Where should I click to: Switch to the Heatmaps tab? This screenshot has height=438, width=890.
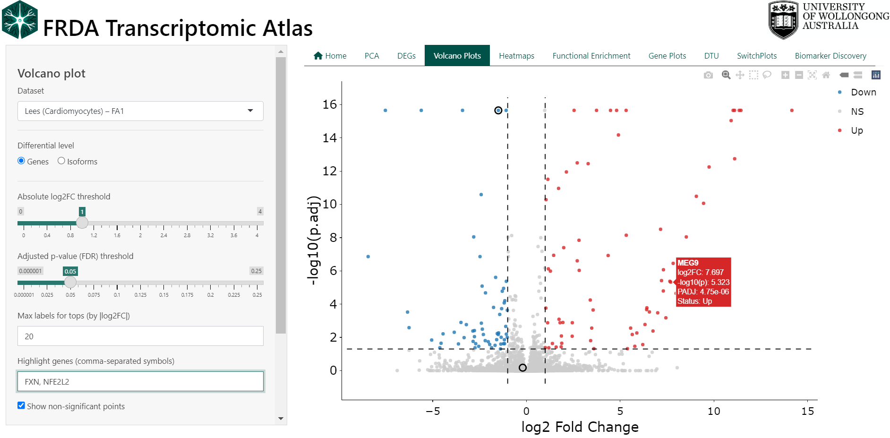click(516, 56)
